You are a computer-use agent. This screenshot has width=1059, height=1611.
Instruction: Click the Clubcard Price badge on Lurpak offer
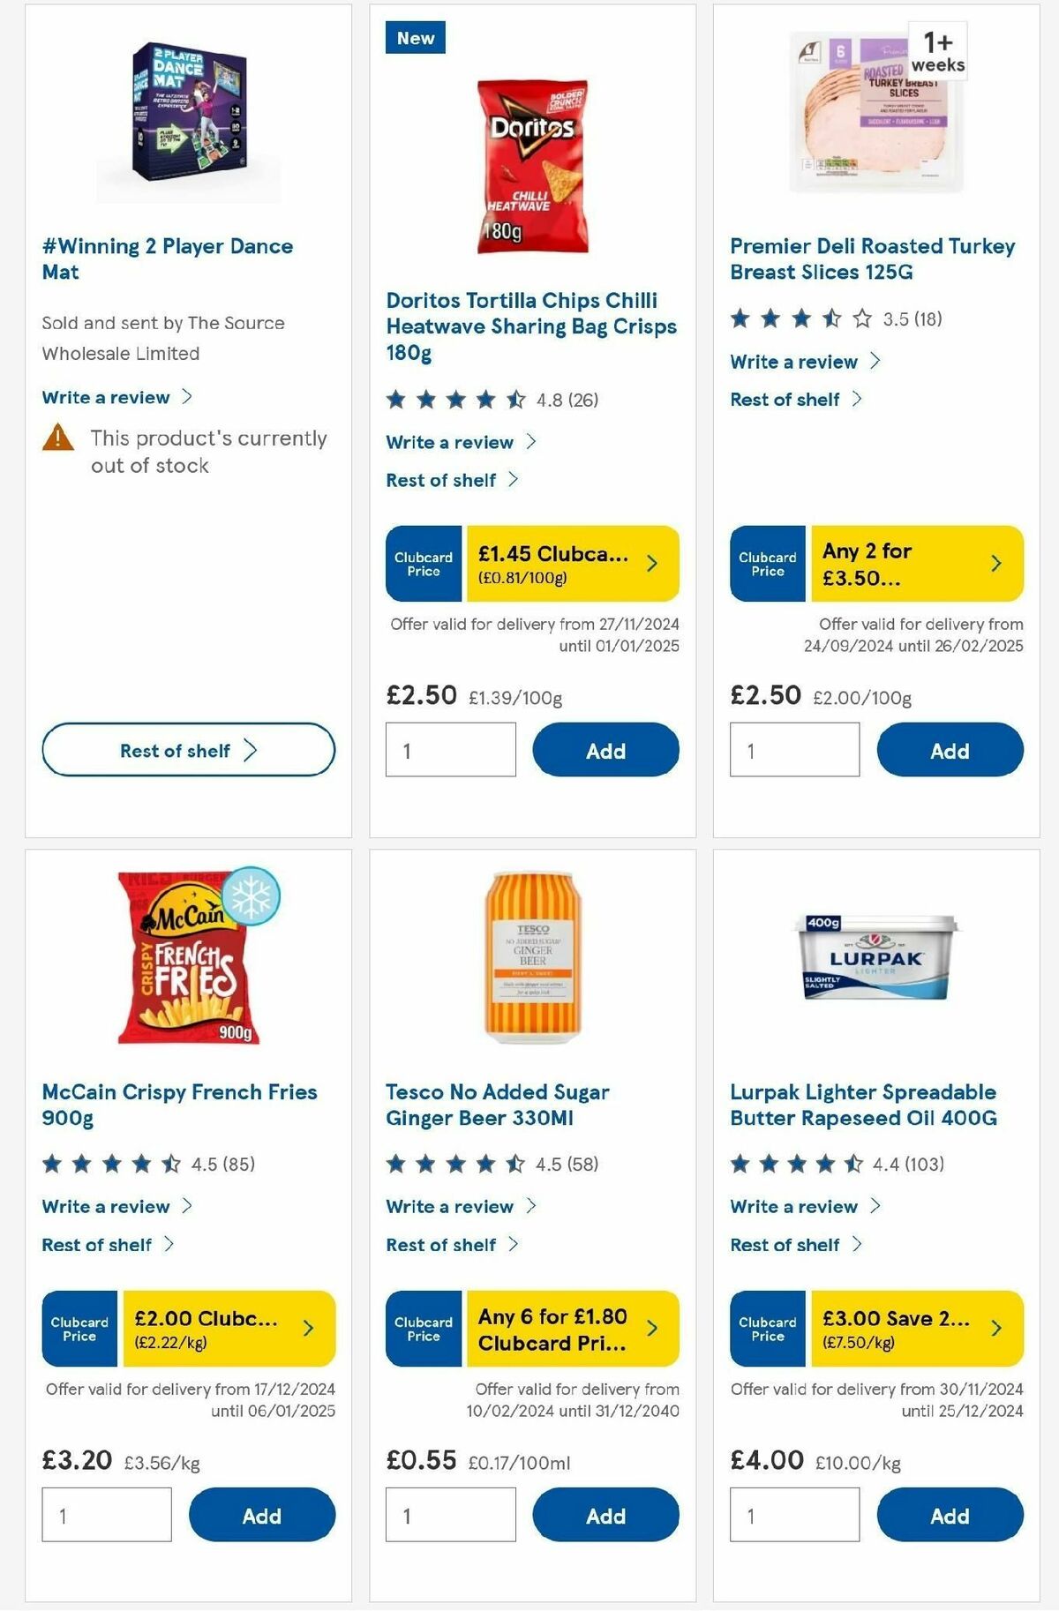767,1328
